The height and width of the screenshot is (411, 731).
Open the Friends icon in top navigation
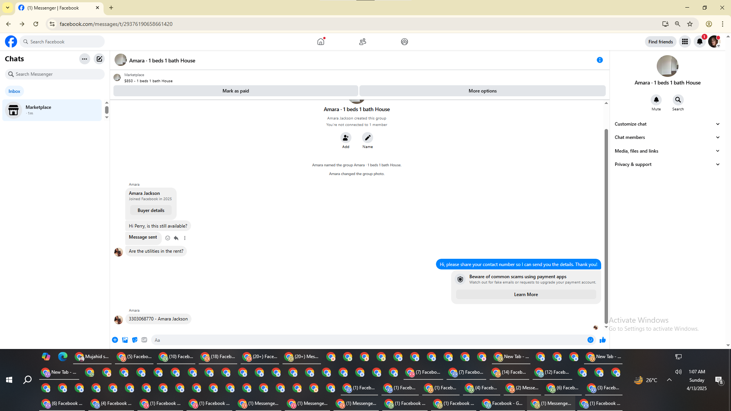pyautogui.click(x=362, y=41)
